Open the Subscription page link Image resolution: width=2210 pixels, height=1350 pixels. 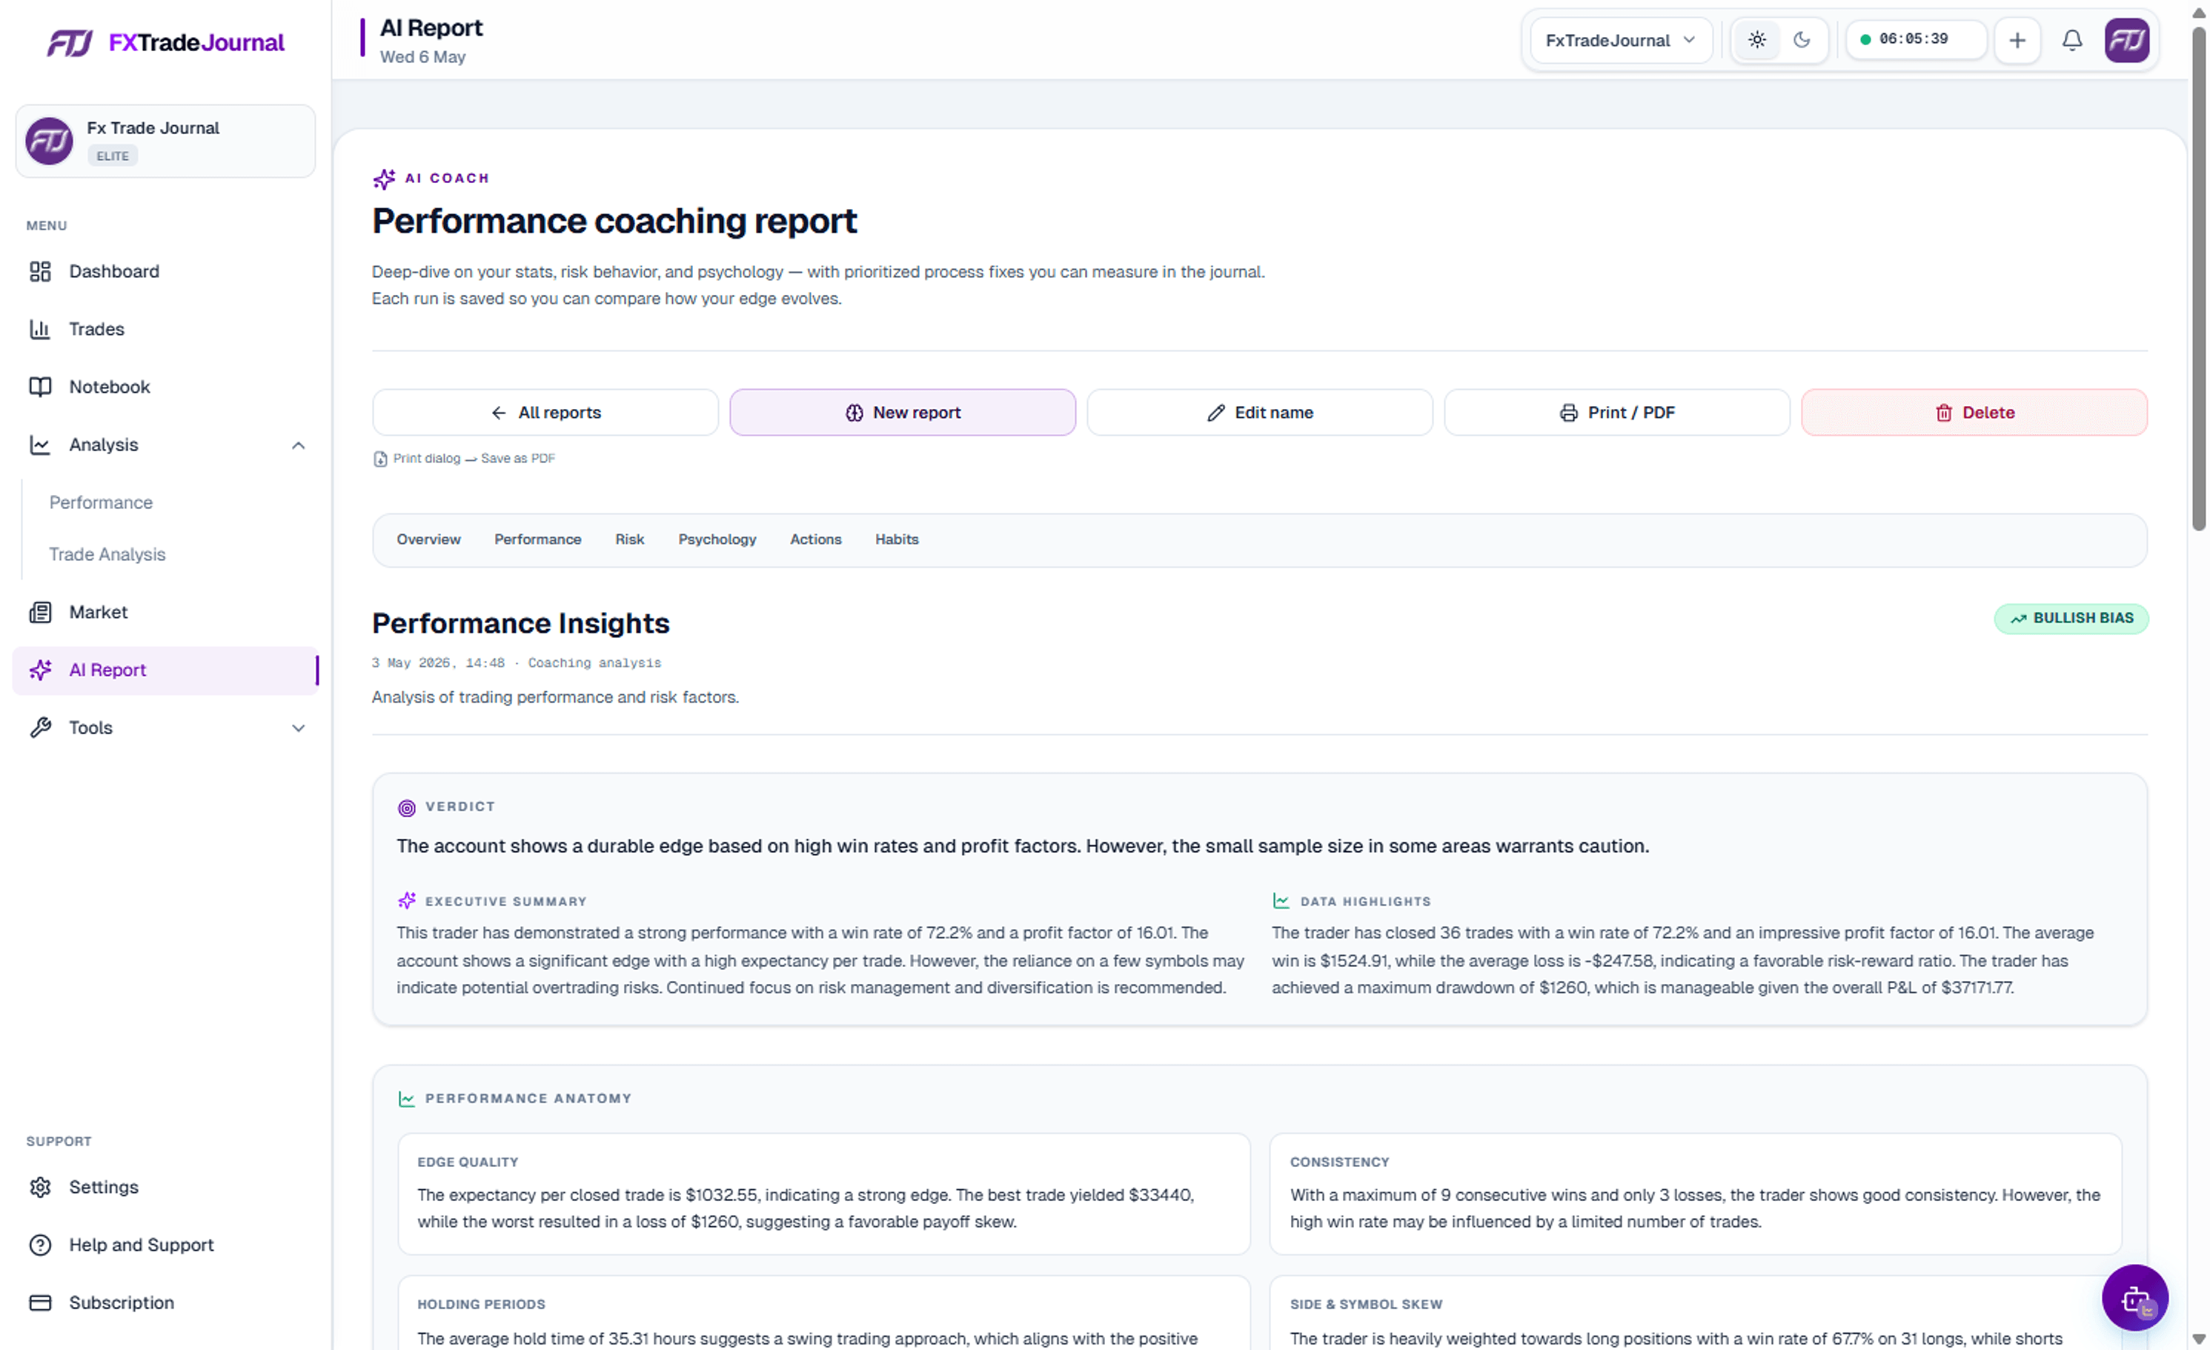[x=166, y=1303]
